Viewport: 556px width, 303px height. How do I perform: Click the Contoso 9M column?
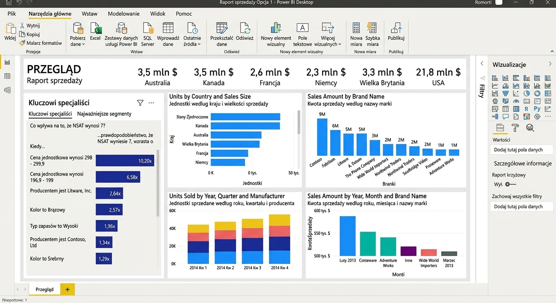click(x=322, y=137)
